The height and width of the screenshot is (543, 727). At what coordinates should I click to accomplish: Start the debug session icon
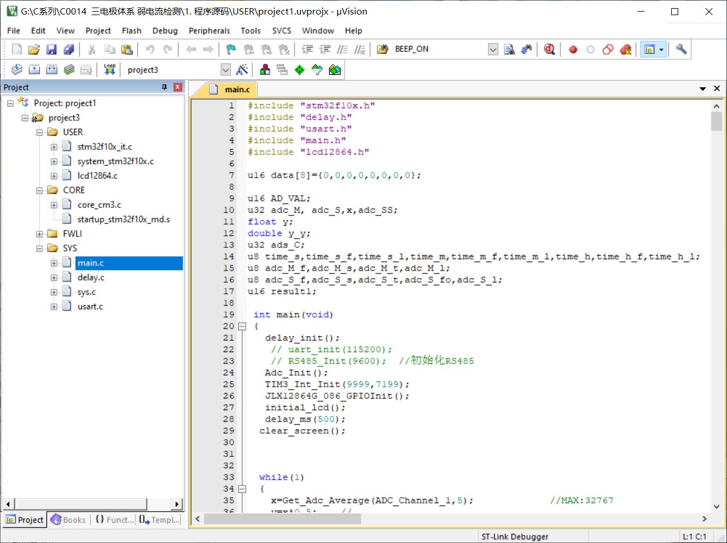(549, 49)
